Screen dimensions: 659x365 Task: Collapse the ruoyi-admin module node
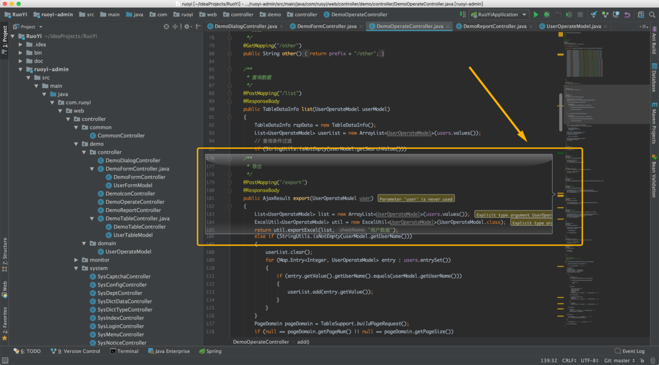point(21,70)
